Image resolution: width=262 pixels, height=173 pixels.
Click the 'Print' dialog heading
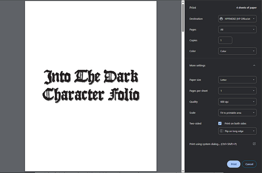[x=192, y=8]
